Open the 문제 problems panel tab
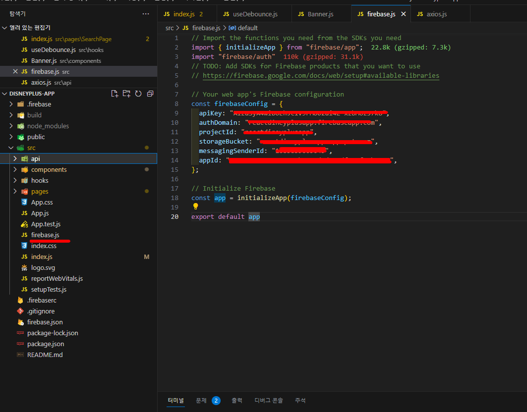Viewport: 527px width, 412px height. point(201,400)
